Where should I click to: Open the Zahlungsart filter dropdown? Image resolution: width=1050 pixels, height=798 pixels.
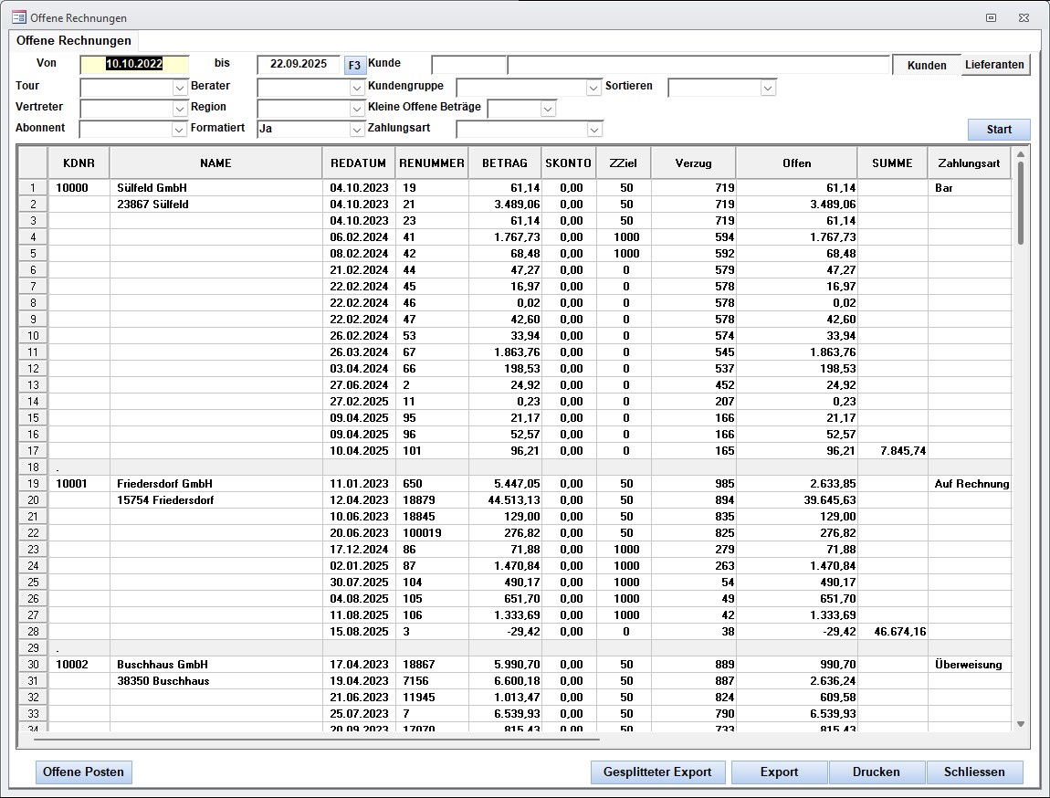(593, 130)
